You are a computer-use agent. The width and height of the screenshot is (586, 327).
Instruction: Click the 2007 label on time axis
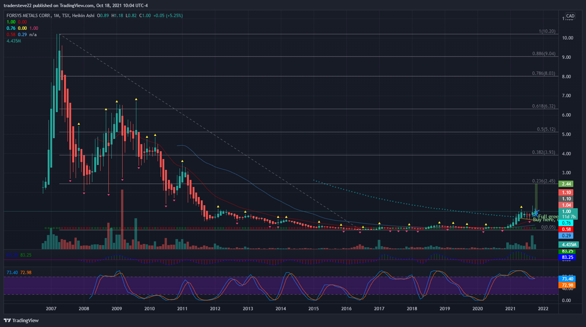click(x=51, y=309)
